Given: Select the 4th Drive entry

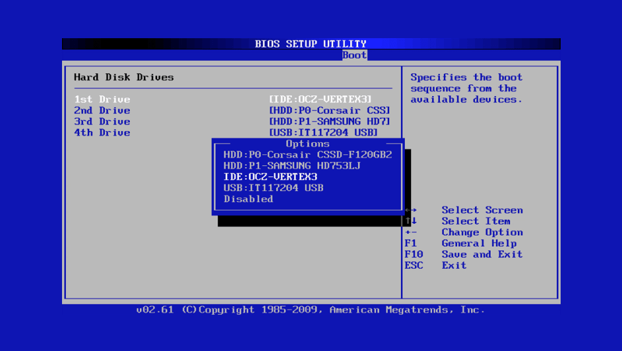Looking at the screenshot, I should (x=102, y=133).
